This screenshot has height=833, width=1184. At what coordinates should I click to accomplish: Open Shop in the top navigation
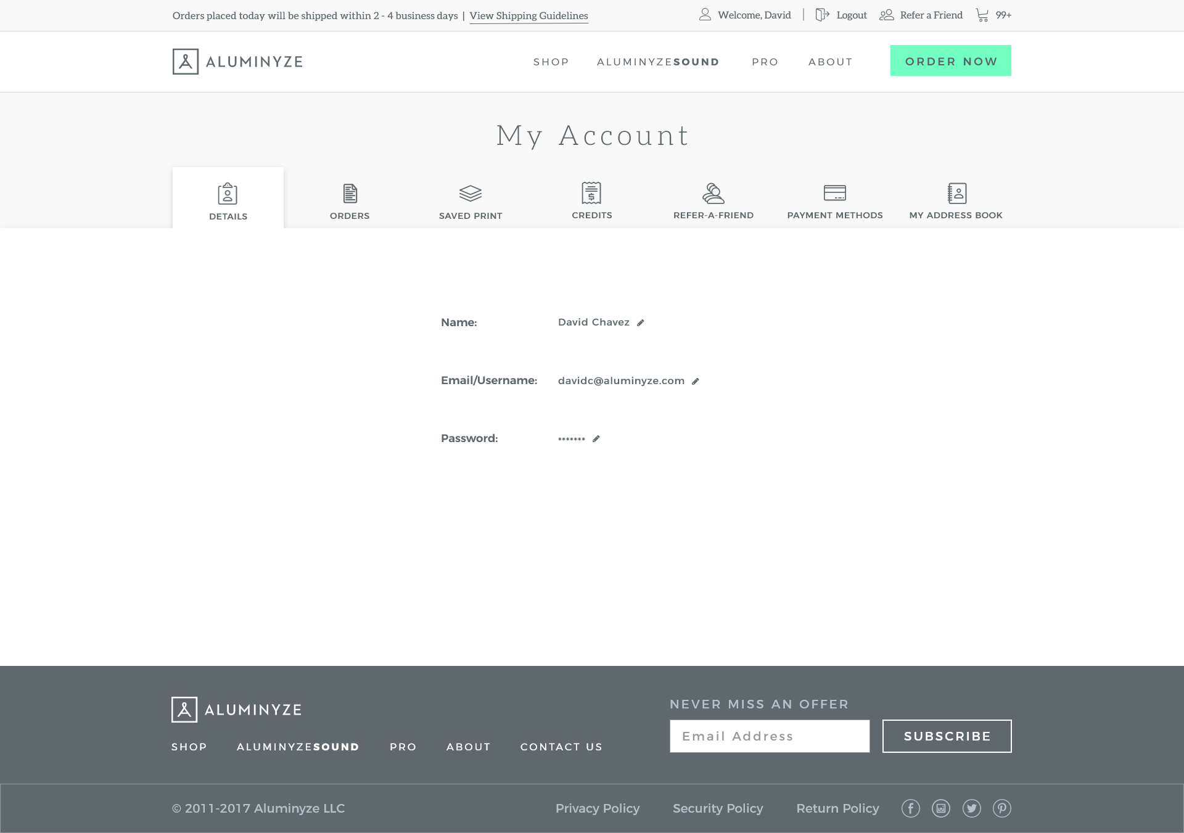(551, 62)
